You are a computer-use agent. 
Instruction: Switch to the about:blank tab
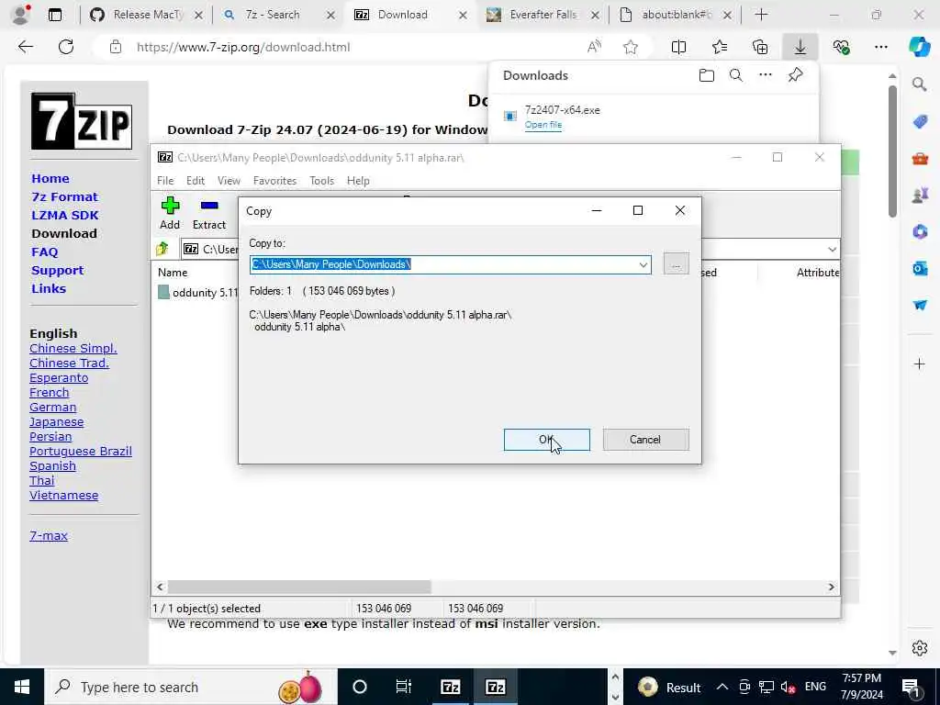pos(675,15)
